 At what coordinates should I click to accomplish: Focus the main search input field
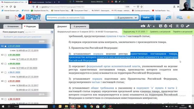click(80, 18)
